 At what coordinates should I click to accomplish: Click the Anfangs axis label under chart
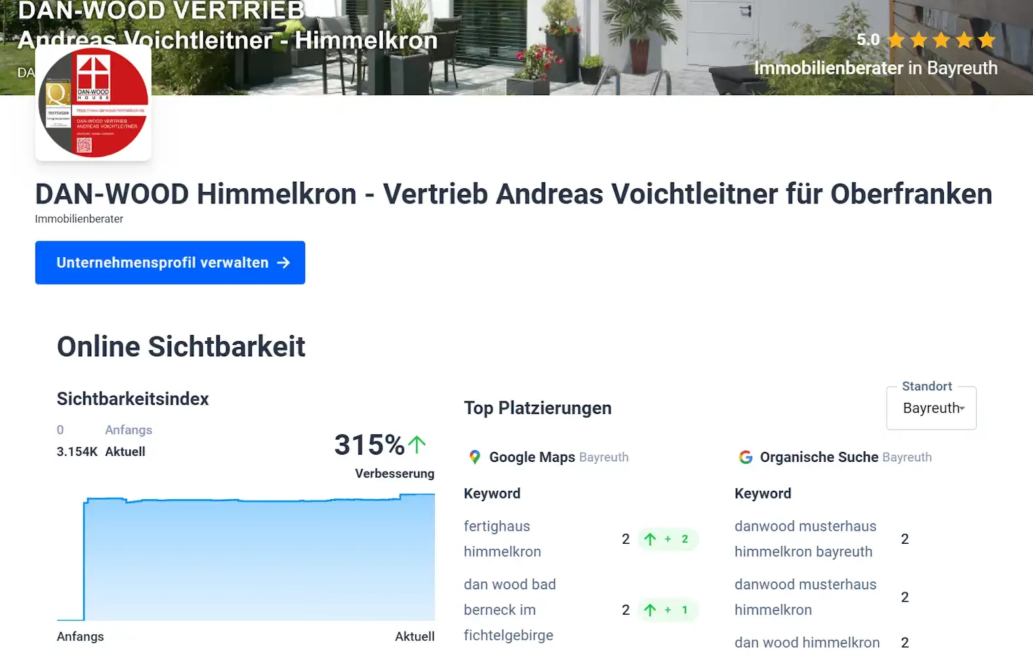[x=80, y=636]
